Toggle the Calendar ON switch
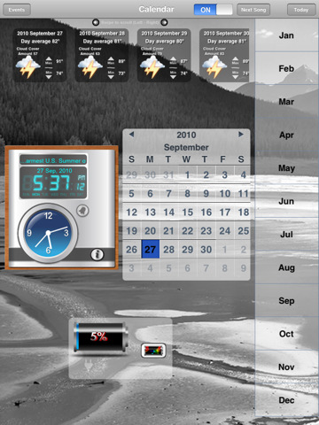Image resolution: width=319 pixels, height=425 pixels. pyautogui.click(x=213, y=10)
